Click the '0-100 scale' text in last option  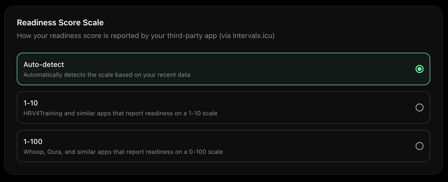click(x=206, y=152)
